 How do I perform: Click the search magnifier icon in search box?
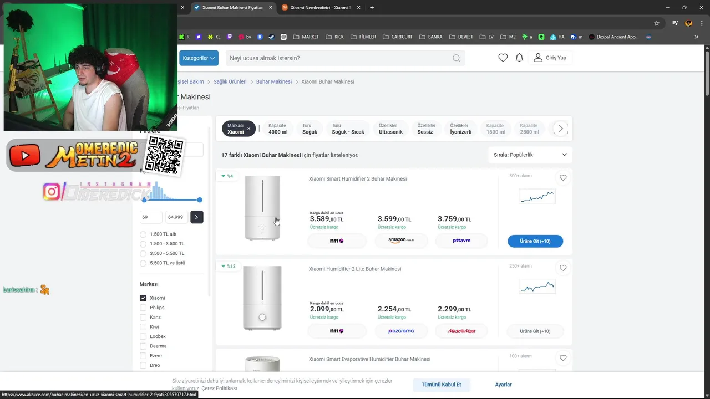tap(456, 58)
